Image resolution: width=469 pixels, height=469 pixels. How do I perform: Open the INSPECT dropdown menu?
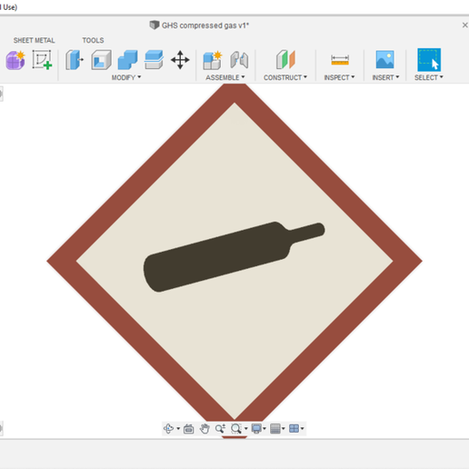(x=339, y=77)
